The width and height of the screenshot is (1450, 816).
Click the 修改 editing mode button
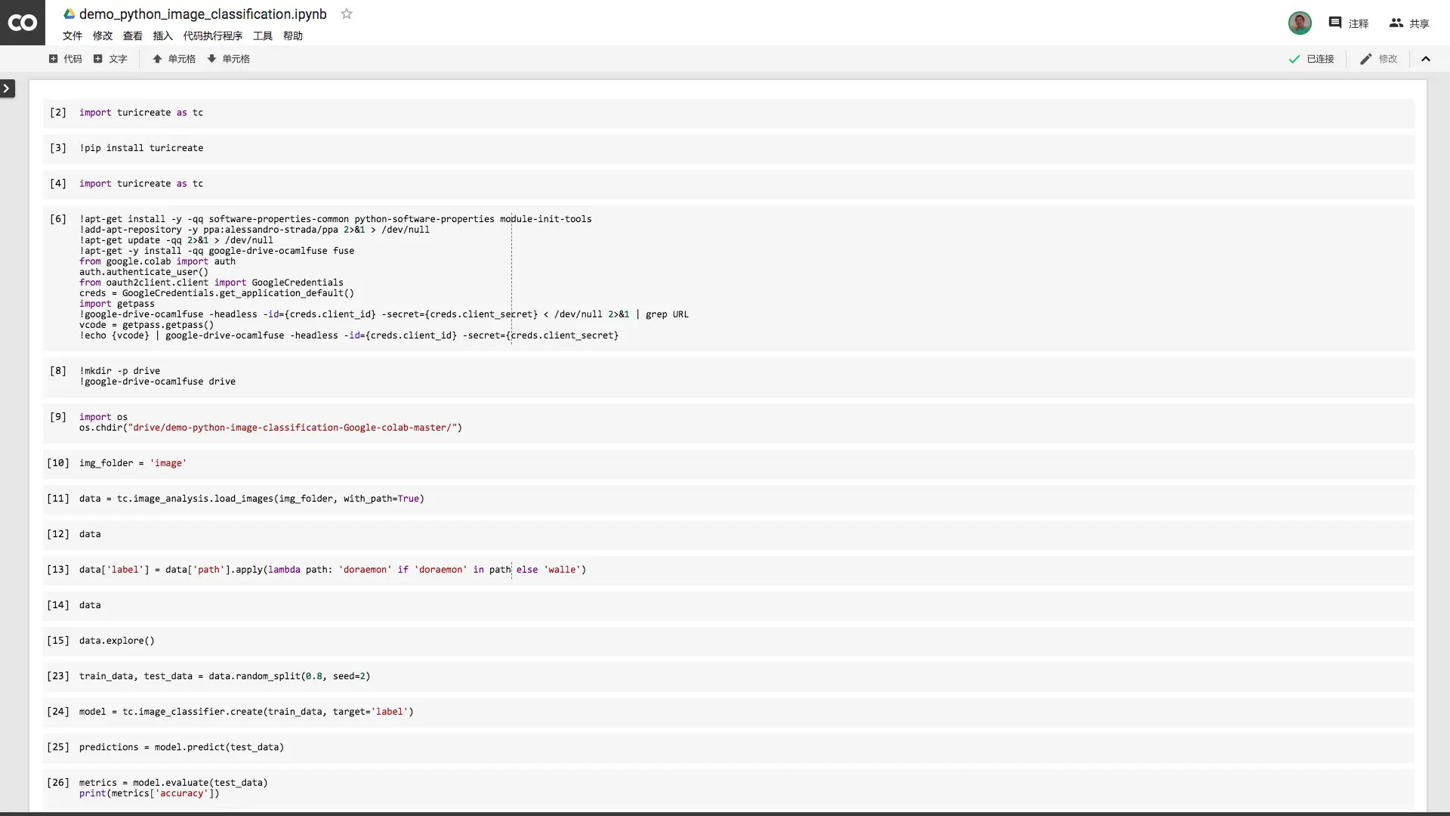click(1379, 59)
